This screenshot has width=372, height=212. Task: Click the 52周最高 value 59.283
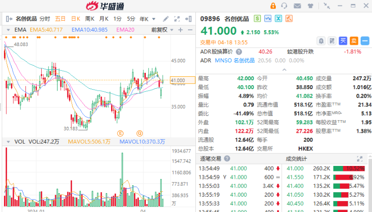pyautogui.click(x=305, y=122)
